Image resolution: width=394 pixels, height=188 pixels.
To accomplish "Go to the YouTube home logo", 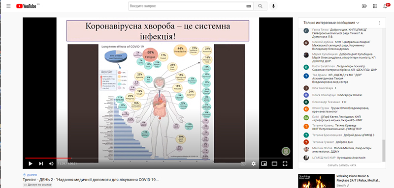I will [27, 6].
